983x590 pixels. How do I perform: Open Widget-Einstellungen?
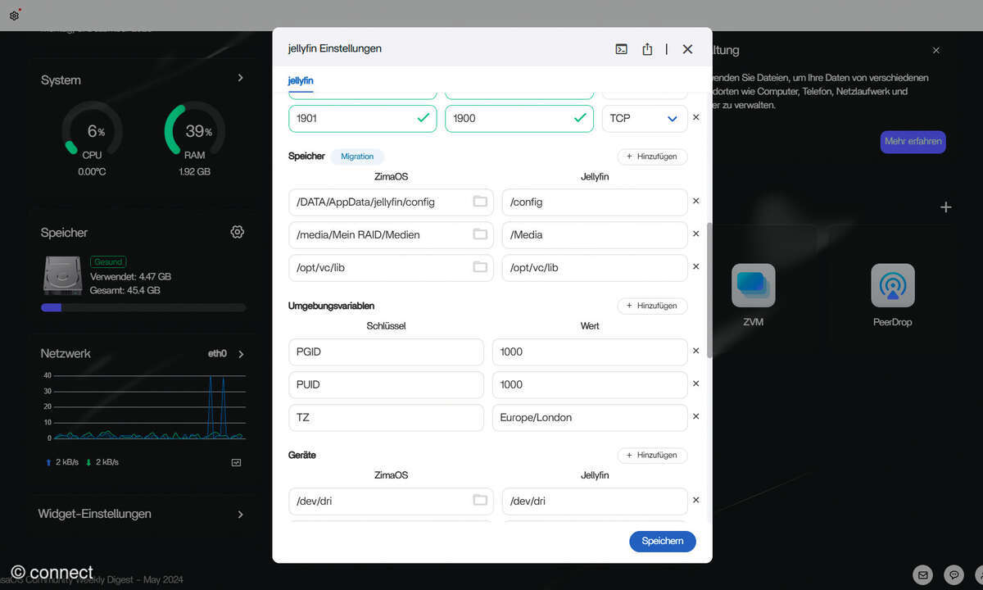click(143, 514)
